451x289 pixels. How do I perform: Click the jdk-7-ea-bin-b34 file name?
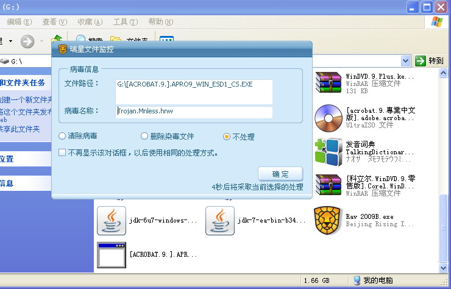click(x=272, y=221)
